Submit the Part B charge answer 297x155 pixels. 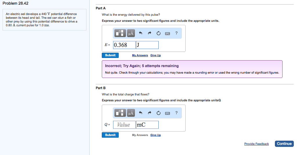coord(110,135)
